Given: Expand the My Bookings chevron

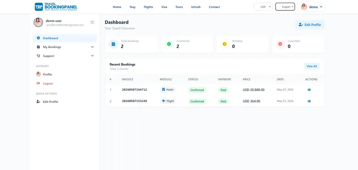Looking at the screenshot, I should (92, 47).
